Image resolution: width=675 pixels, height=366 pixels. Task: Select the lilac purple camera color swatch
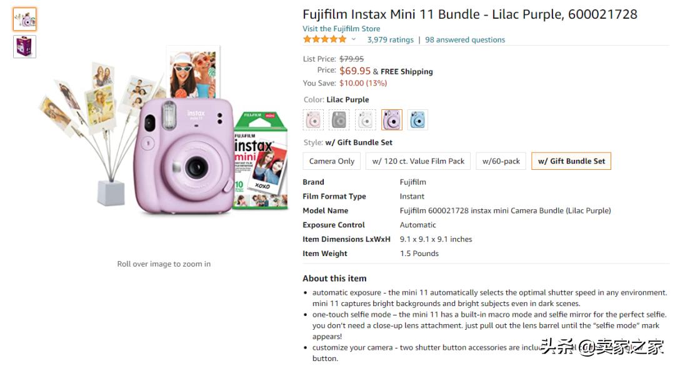(x=392, y=119)
